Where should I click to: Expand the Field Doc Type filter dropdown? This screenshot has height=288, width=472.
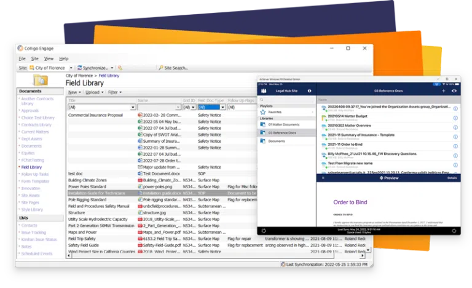[x=222, y=107]
